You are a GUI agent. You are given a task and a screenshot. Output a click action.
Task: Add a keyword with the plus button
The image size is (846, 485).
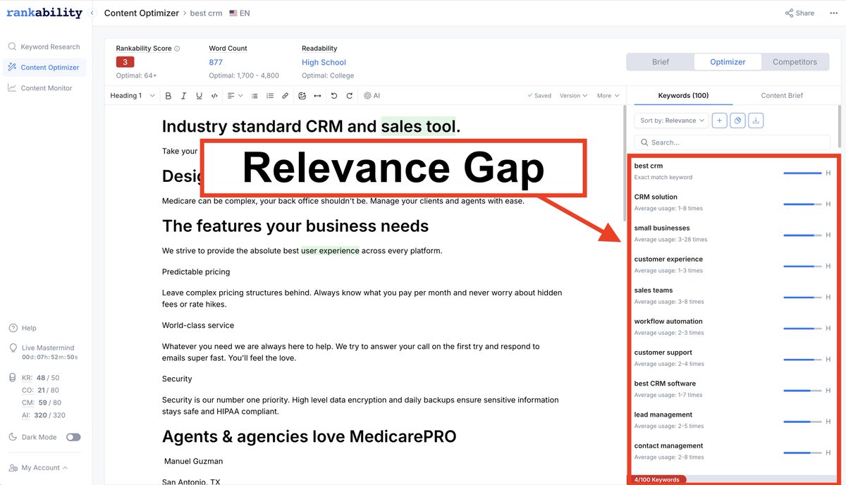click(719, 121)
